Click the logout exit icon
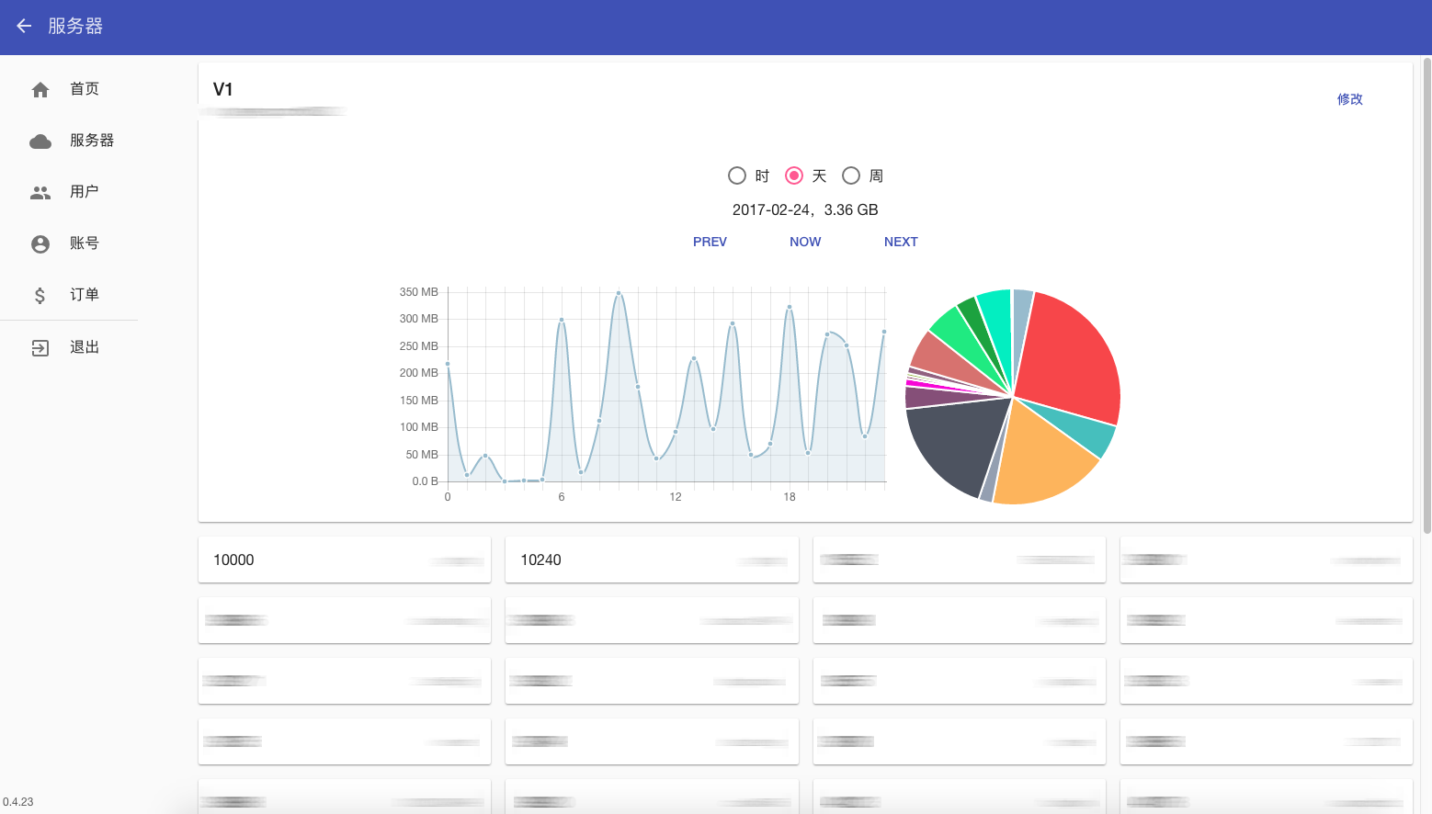The image size is (1432, 814). 40,347
